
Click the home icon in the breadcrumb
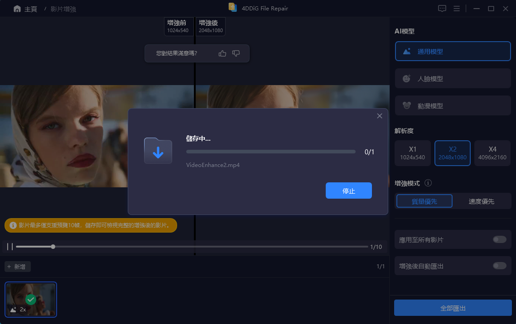coord(17,9)
